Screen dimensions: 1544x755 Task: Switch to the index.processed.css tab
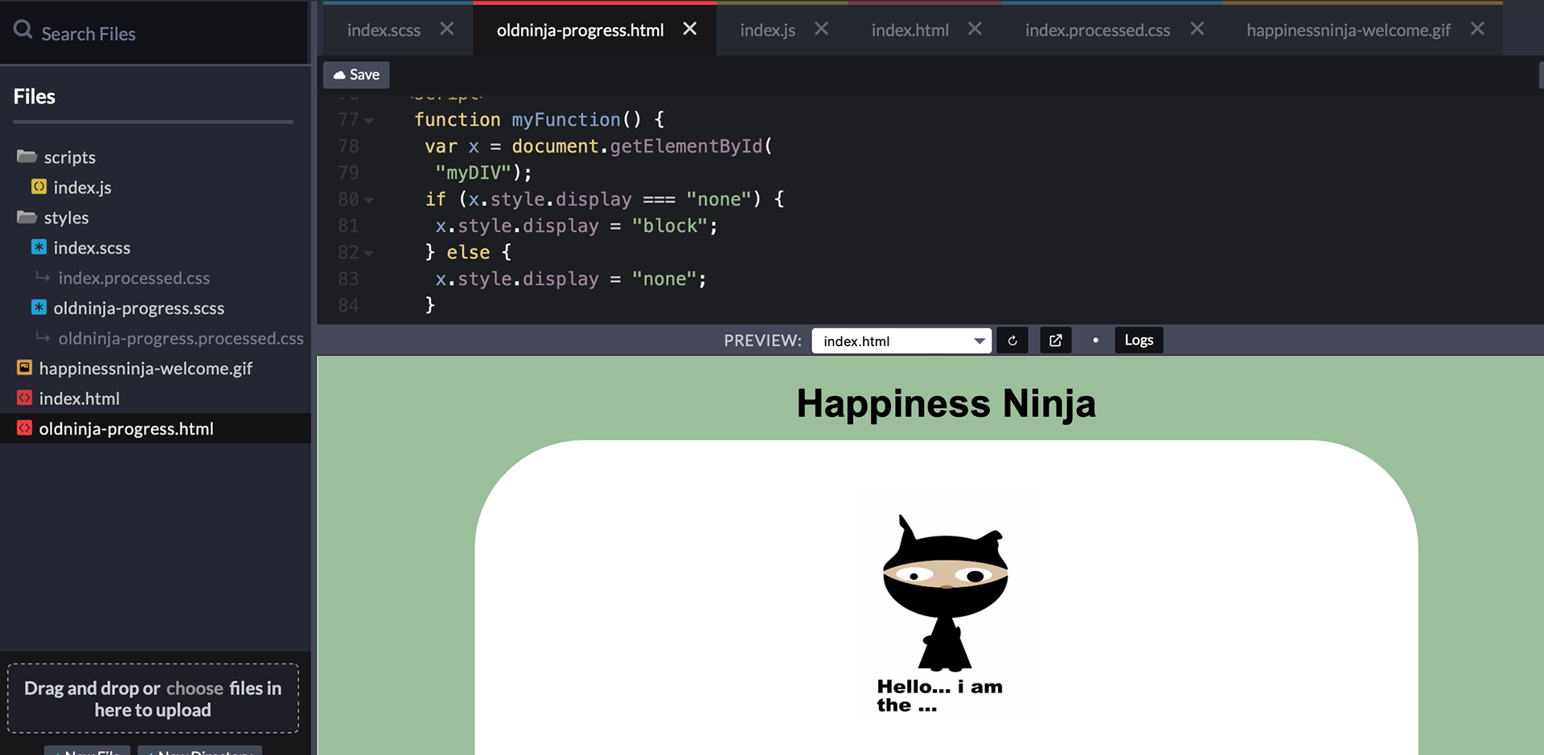[1097, 31]
